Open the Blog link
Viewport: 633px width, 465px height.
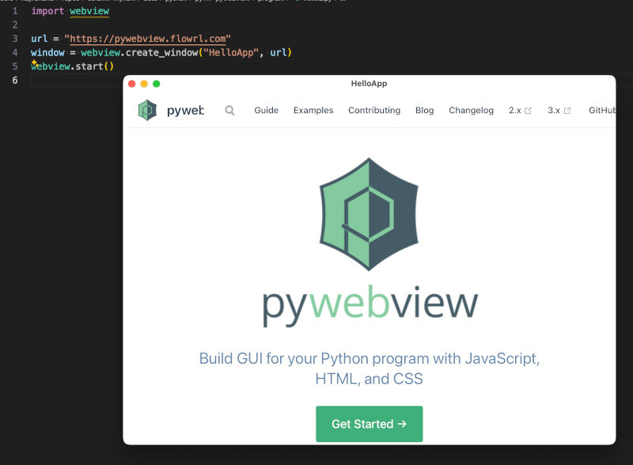point(424,111)
